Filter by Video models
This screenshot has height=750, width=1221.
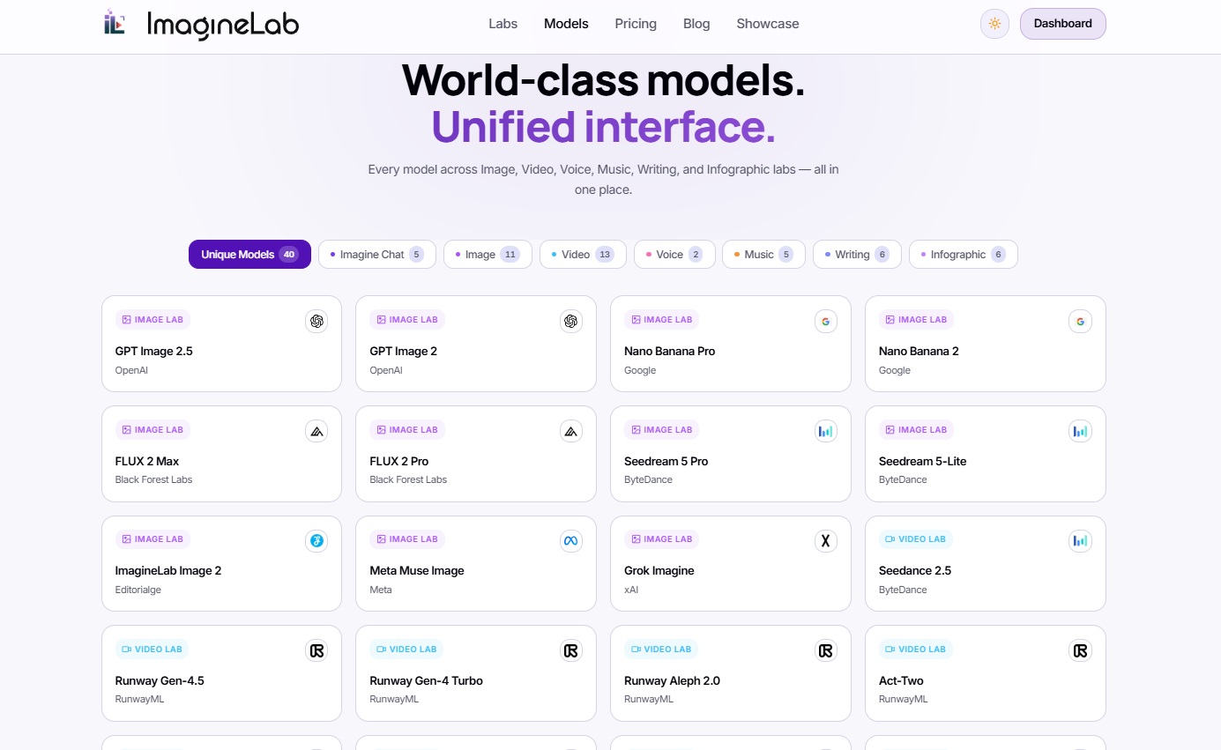point(583,254)
